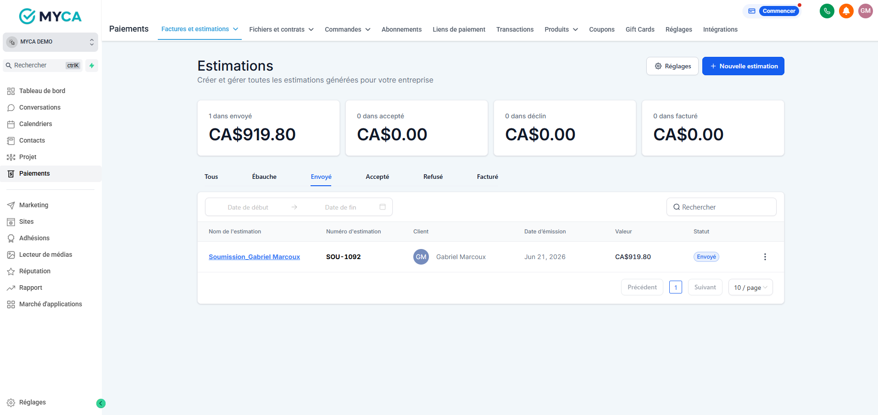This screenshot has height=415, width=878.
Task: Open the Intégrations menu item
Action: [x=720, y=29]
